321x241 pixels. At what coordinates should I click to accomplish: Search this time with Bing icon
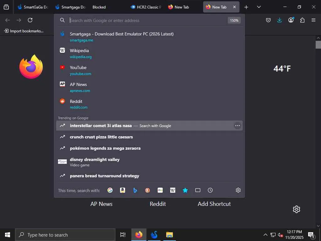135,190
